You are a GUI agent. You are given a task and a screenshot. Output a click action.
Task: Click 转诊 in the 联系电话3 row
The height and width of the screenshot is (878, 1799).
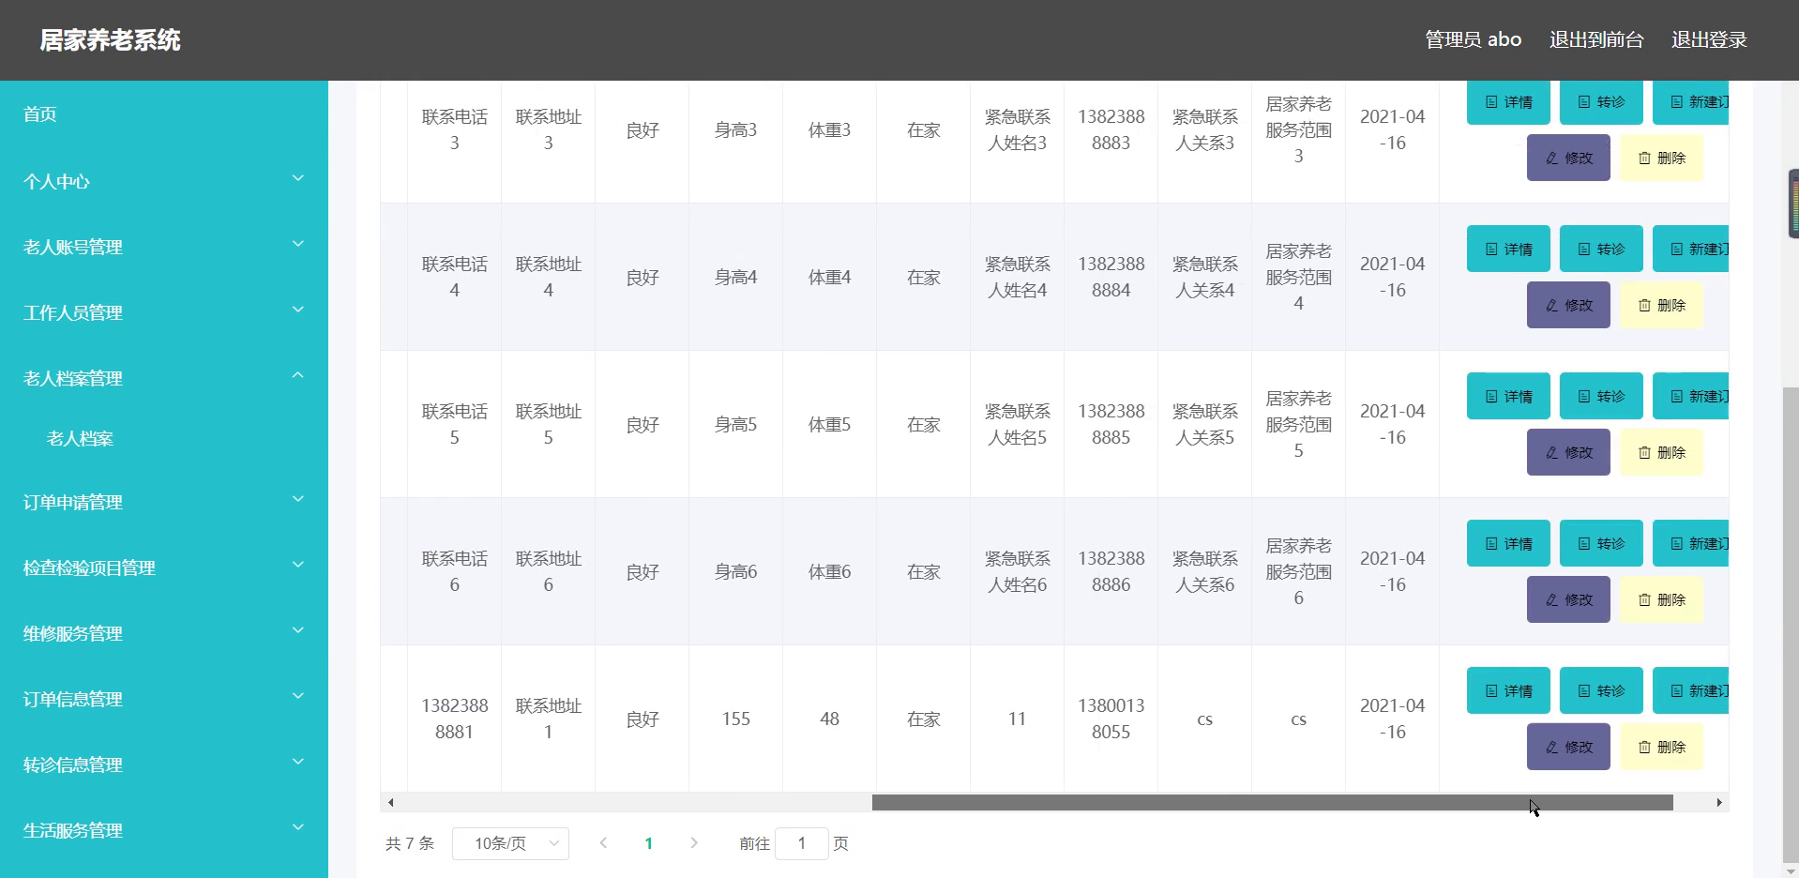(x=1601, y=102)
